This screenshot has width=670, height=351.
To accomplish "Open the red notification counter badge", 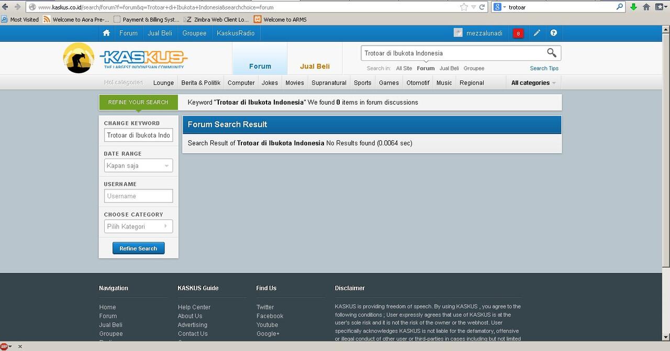I will click(518, 33).
